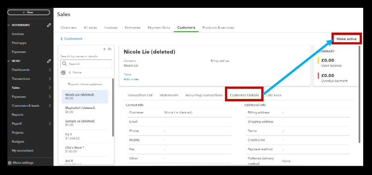This screenshot has height=175, width=372.
Task: Open the Payment links tab
Action: tap(159, 28)
